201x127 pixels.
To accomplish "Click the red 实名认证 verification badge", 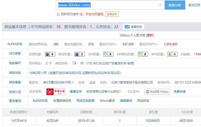I will tap(56, 92).
